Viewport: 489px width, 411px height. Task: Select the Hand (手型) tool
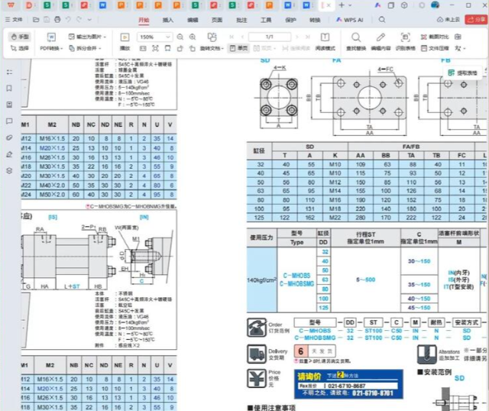20,37
